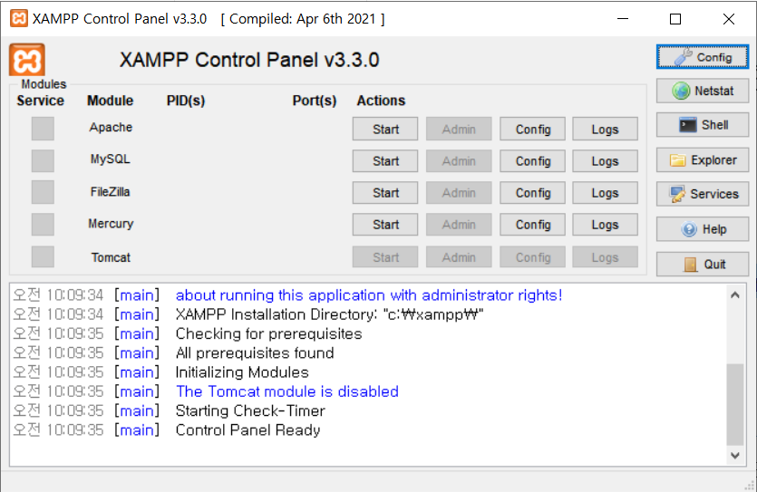
Task: Click the disabled Tomcat Start button
Action: [x=385, y=257]
